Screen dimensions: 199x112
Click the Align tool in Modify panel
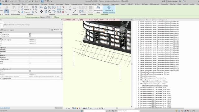point(41,7)
